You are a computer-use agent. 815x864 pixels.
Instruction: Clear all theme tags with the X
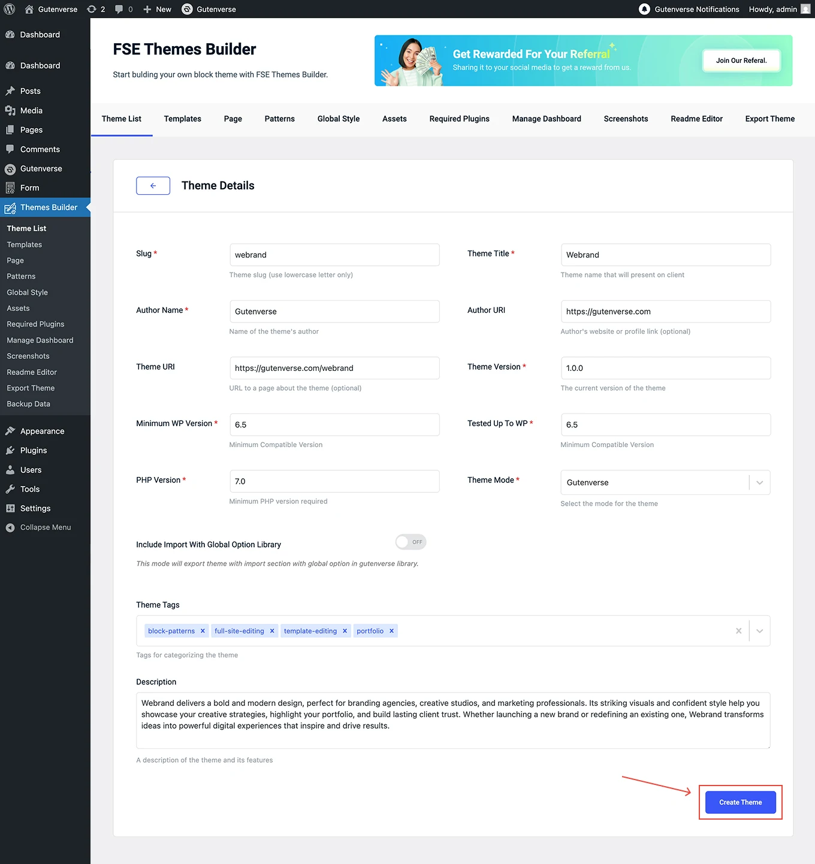tap(738, 631)
